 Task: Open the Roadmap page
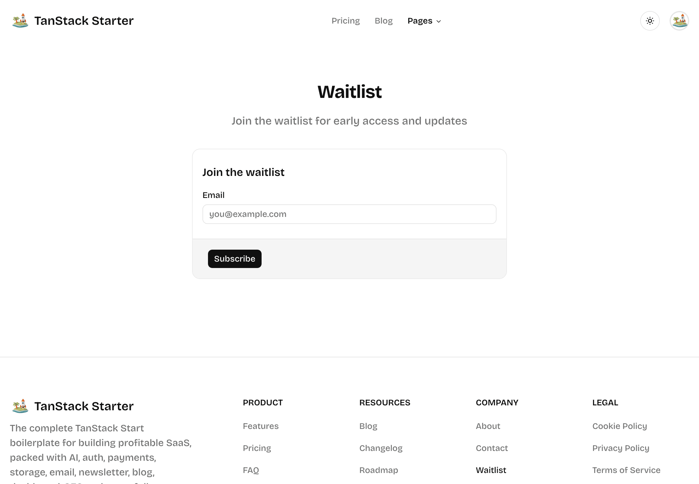coord(379,470)
